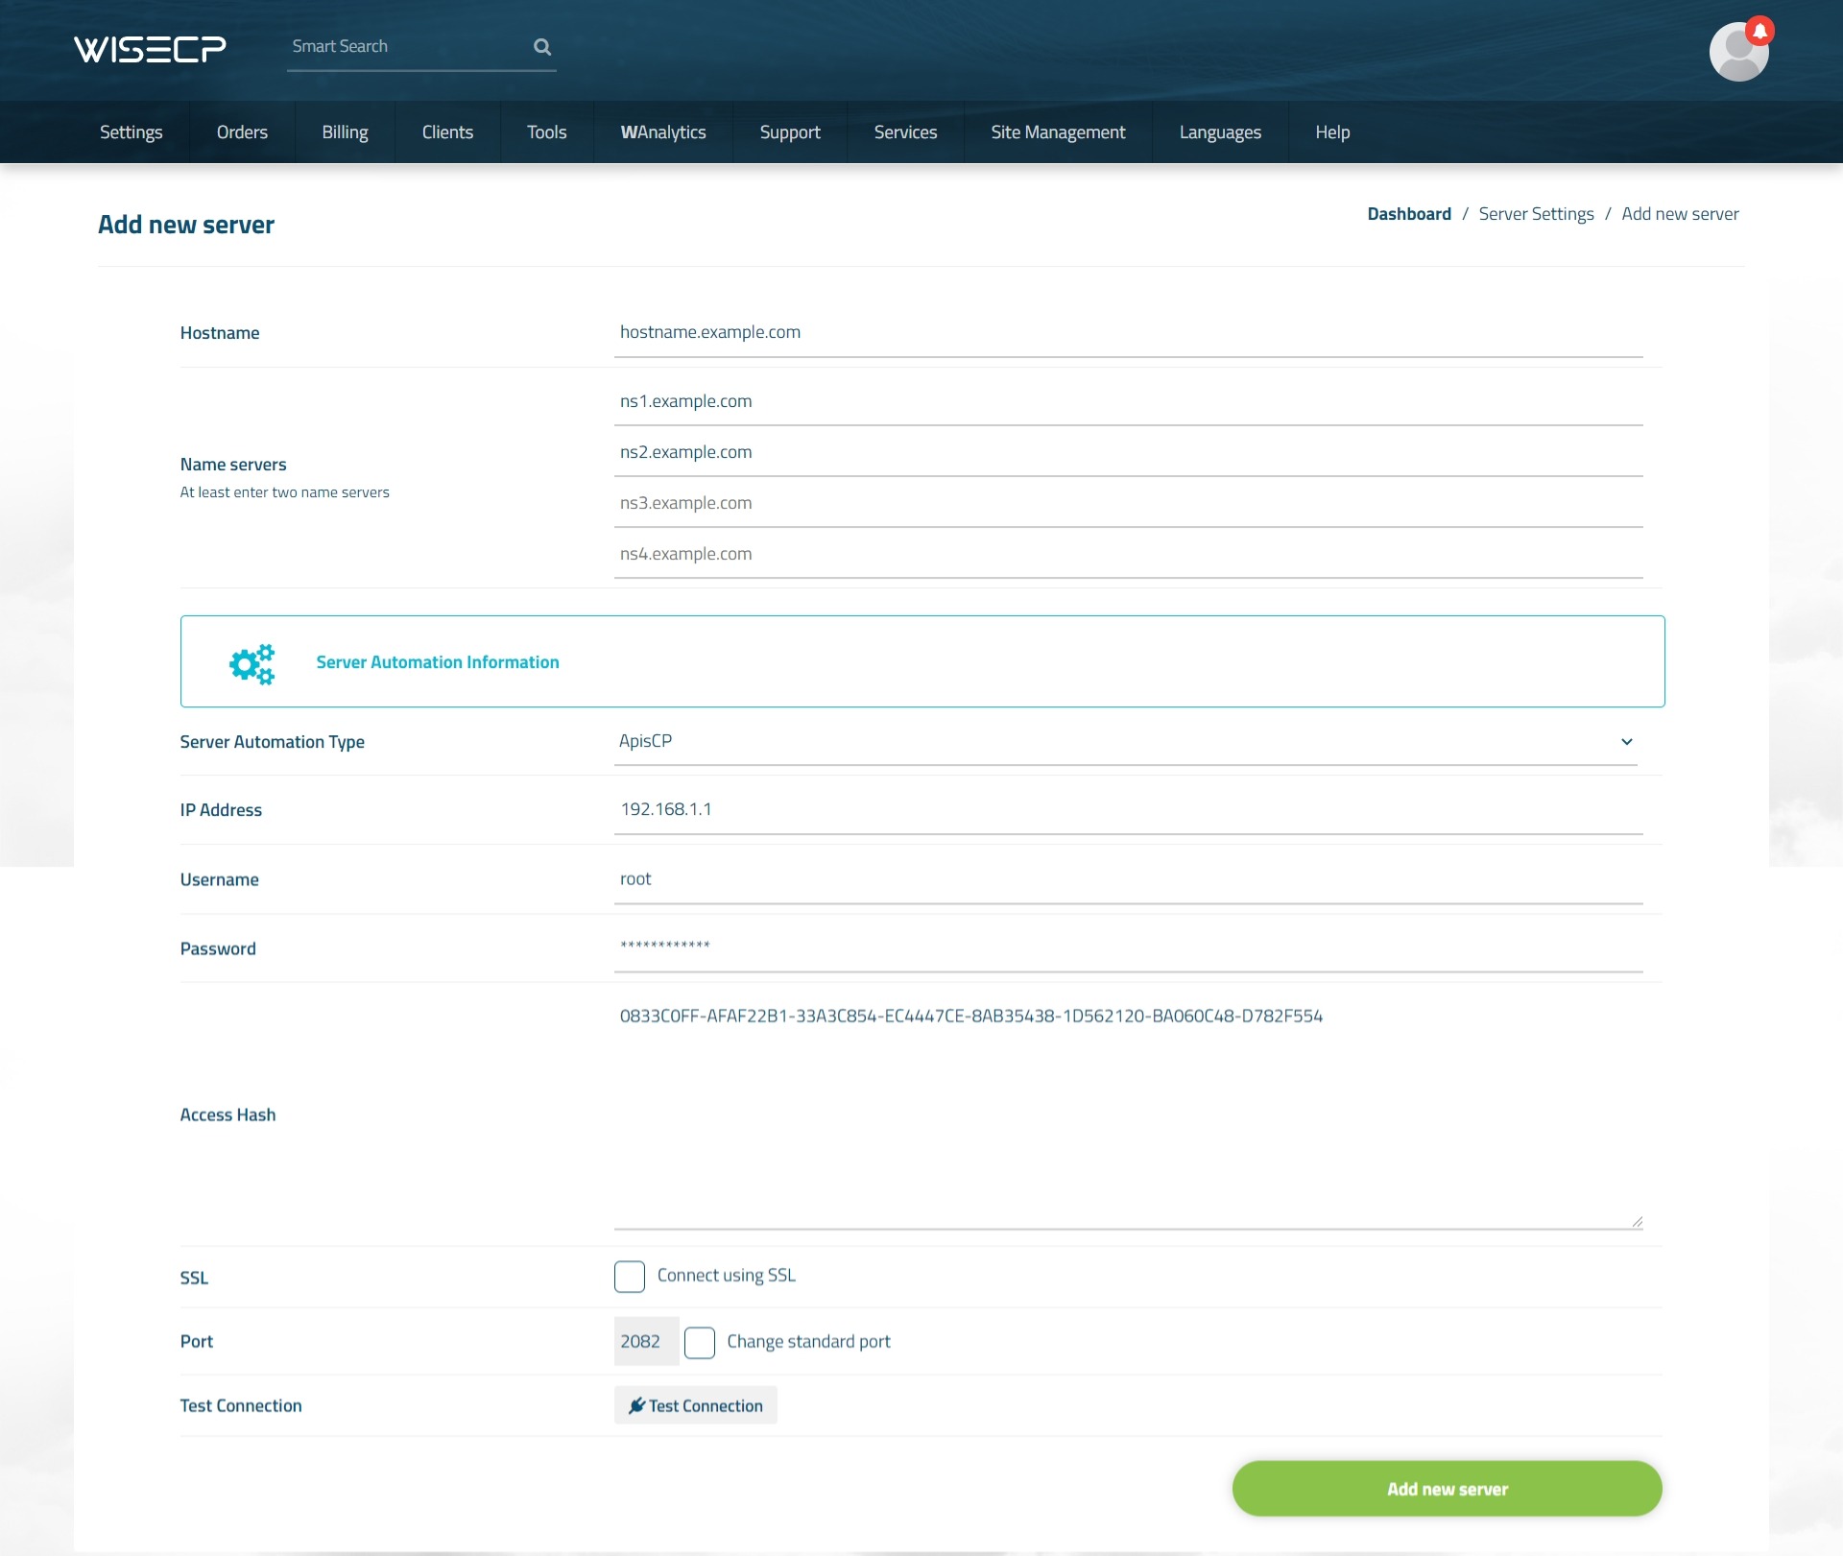1843x1556 pixels.
Task: Click the Test Connection button
Action: point(695,1406)
